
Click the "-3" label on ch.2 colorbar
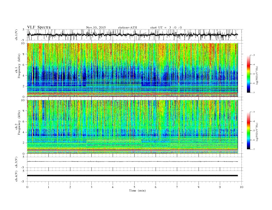click(x=253, y=112)
